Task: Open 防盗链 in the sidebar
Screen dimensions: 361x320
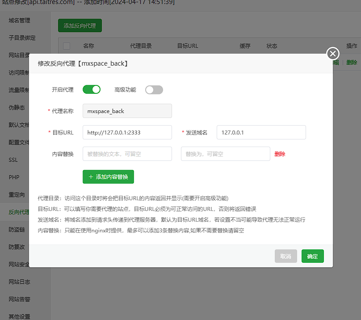Action: click(17, 229)
